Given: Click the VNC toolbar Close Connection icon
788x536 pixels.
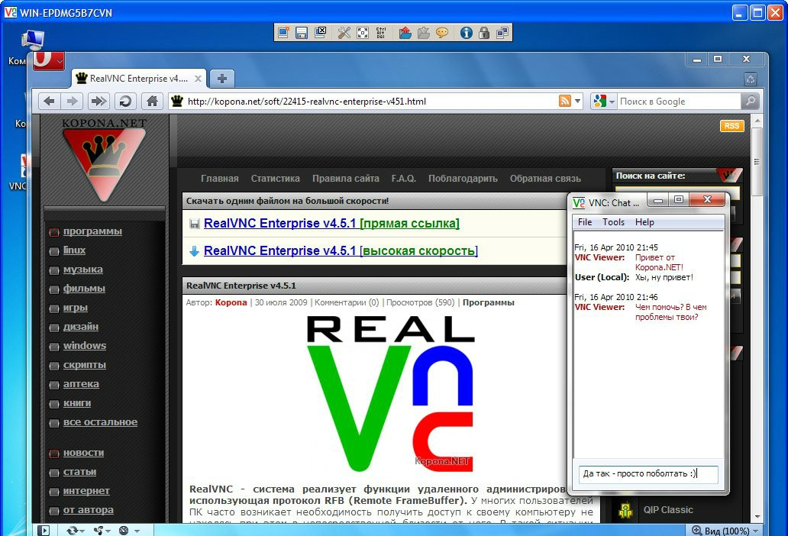Looking at the screenshot, I should (320, 33).
